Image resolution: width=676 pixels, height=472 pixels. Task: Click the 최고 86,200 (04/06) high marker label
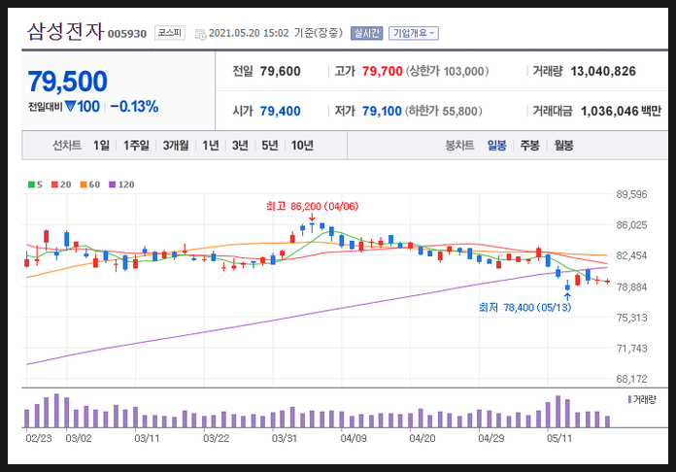pos(312,207)
